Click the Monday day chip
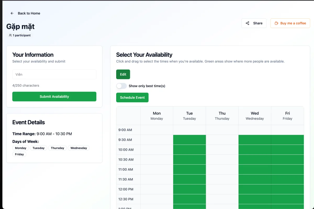The height and width of the screenshot is (209, 314). pyautogui.click(x=20, y=148)
